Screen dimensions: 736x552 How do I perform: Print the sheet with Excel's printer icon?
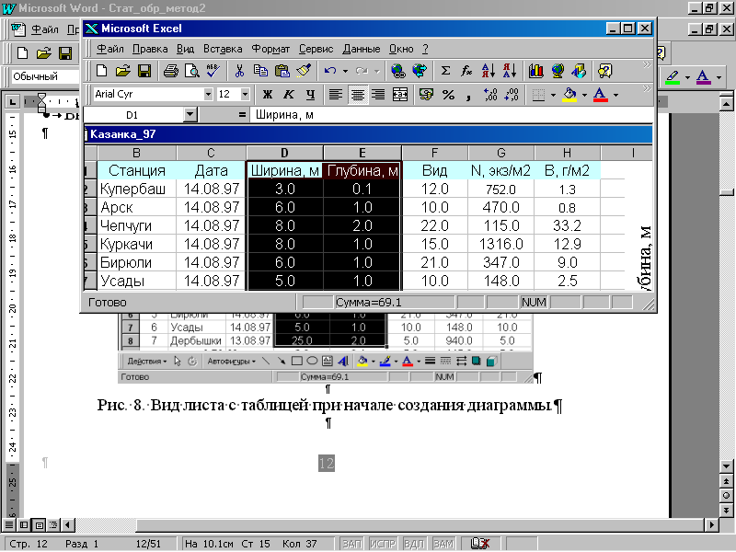click(171, 71)
